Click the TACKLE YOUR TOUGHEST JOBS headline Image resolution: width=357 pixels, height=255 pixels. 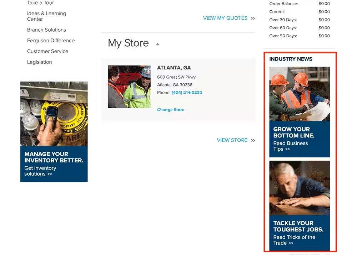298,226
